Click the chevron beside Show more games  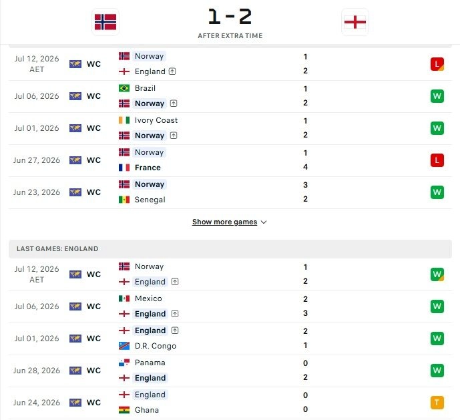pyautogui.click(x=264, y=222)
